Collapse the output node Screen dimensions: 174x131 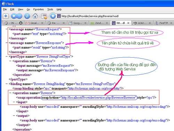point(14,116)
